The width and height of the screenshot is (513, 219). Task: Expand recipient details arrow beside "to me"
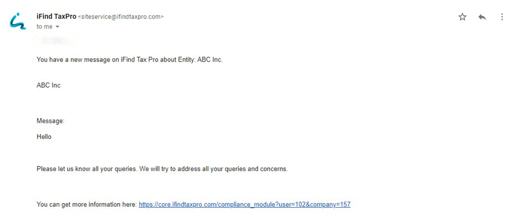[57, 27]
